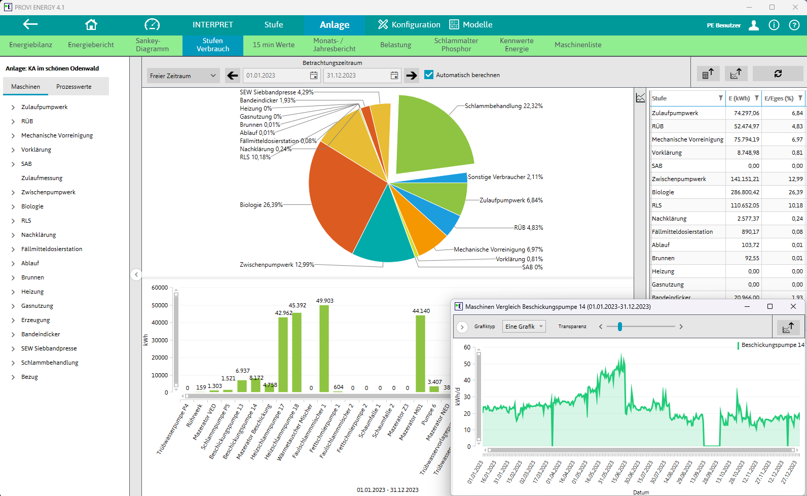This screenshot has width=807, height=496.
Task: Adjust the Transparenz slider handle
Action: point(619,327)
